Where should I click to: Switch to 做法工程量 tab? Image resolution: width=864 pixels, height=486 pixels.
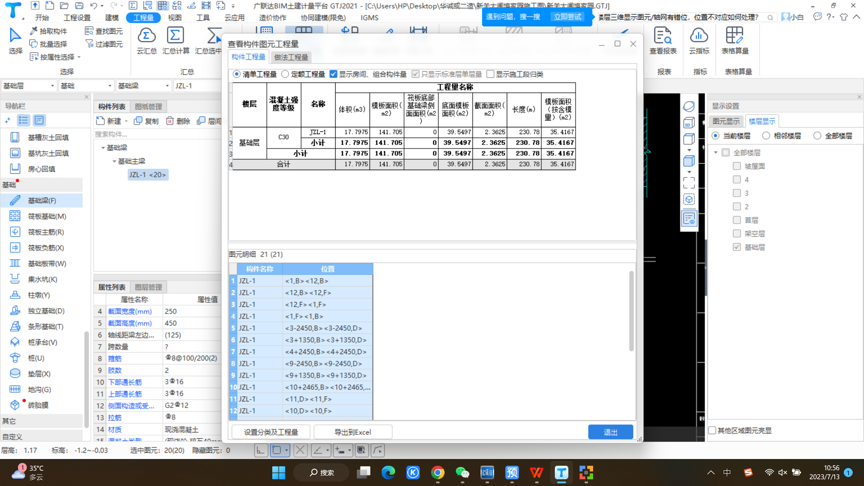coord(291,57)
